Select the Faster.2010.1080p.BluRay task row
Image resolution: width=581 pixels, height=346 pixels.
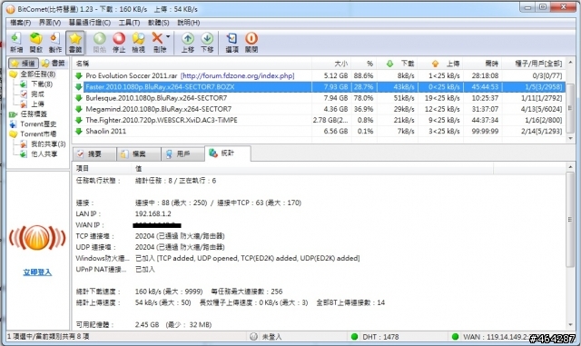coord(319,87)
